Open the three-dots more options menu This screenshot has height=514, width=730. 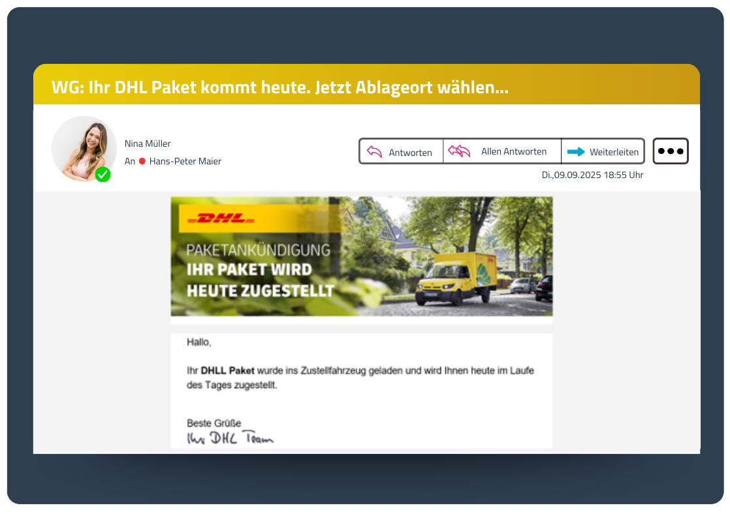(671, 151)
